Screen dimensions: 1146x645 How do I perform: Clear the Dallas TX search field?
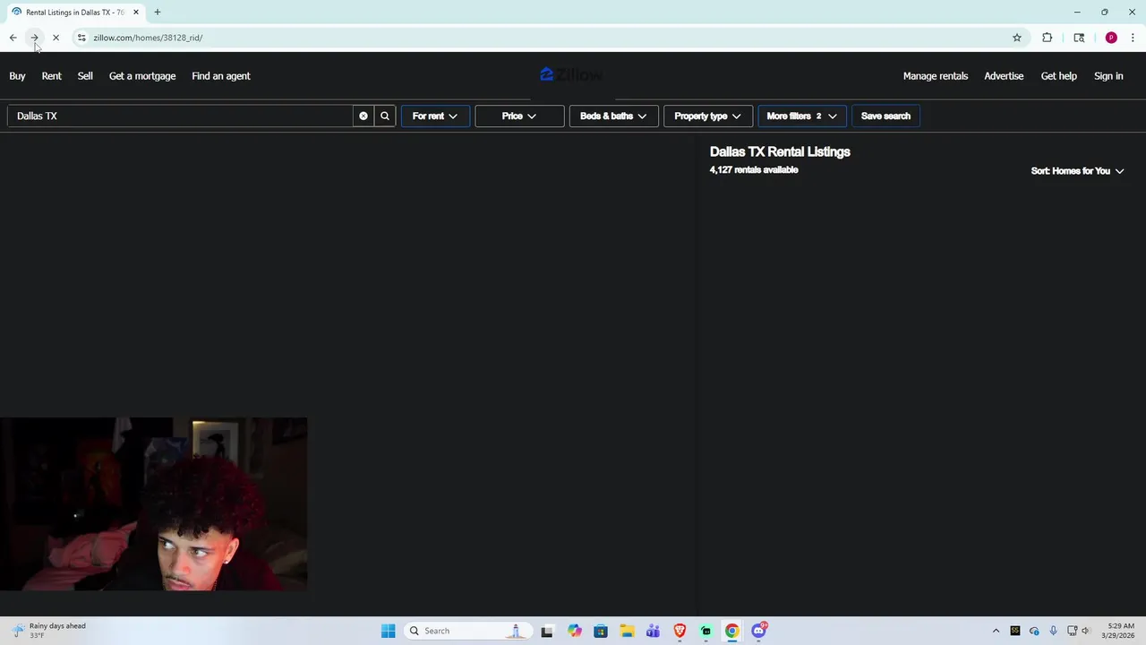tap(363, 116)
